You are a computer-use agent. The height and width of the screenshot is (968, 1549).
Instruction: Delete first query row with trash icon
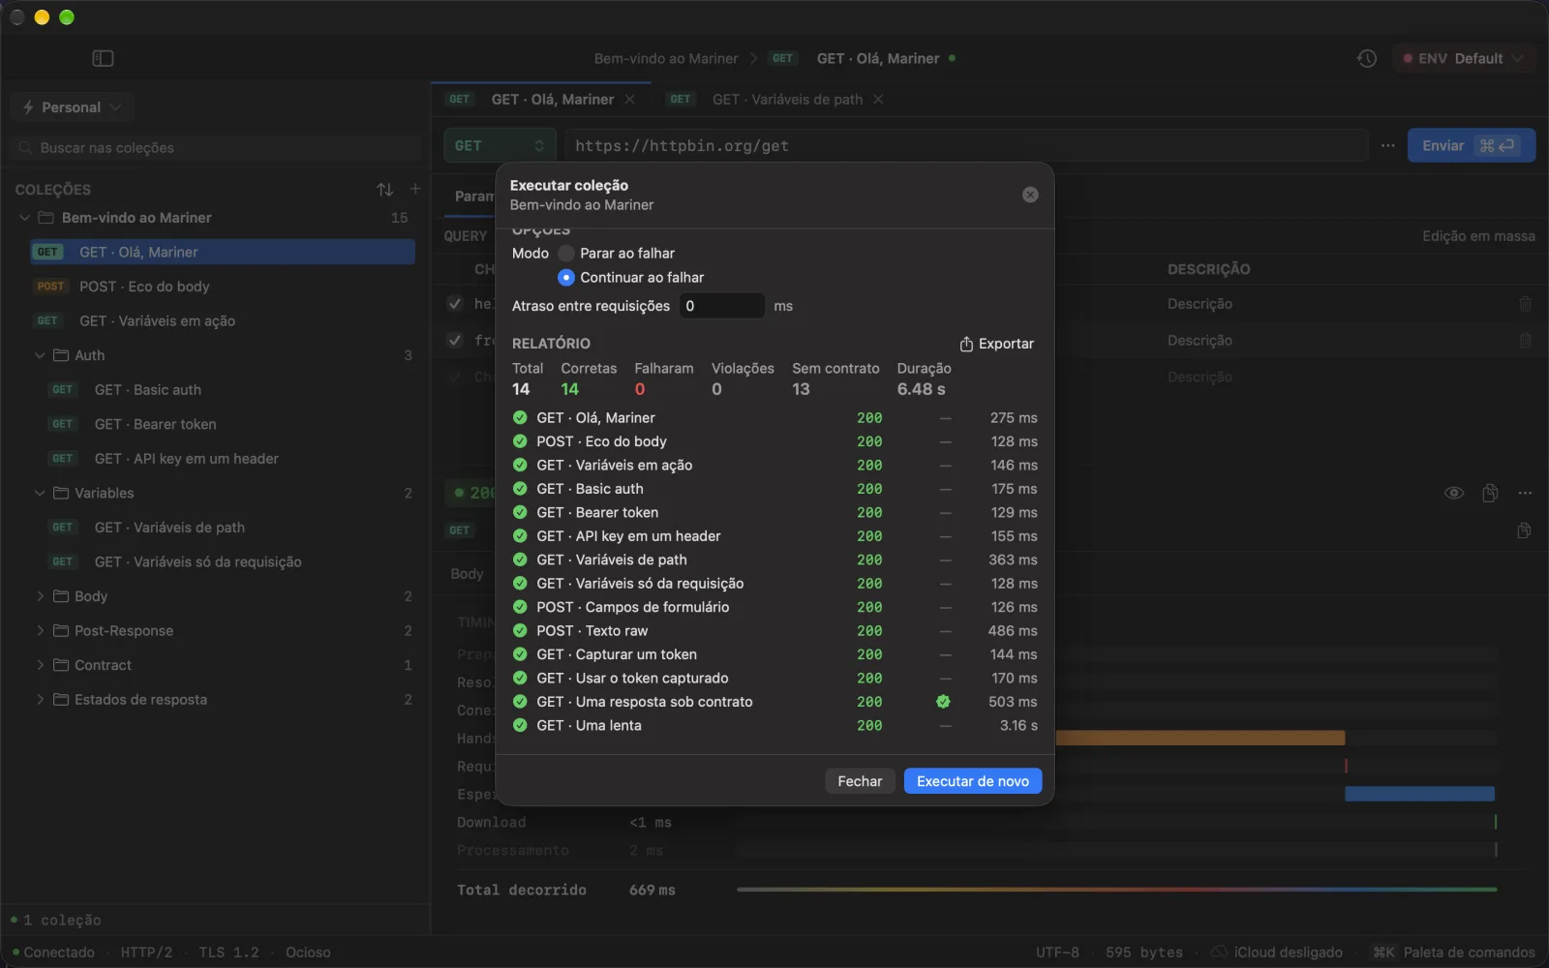pos(1525,304)
